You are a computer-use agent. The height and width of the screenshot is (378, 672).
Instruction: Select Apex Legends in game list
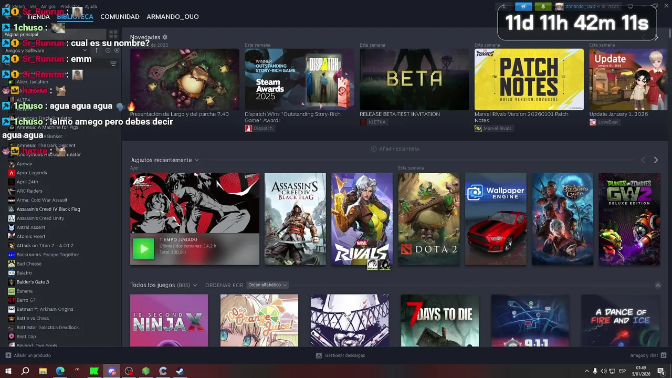(x=32, y=173)
